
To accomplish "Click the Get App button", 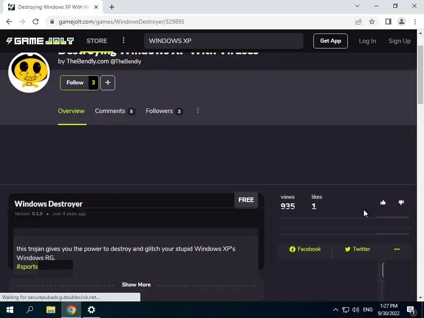I will (330, 41).
